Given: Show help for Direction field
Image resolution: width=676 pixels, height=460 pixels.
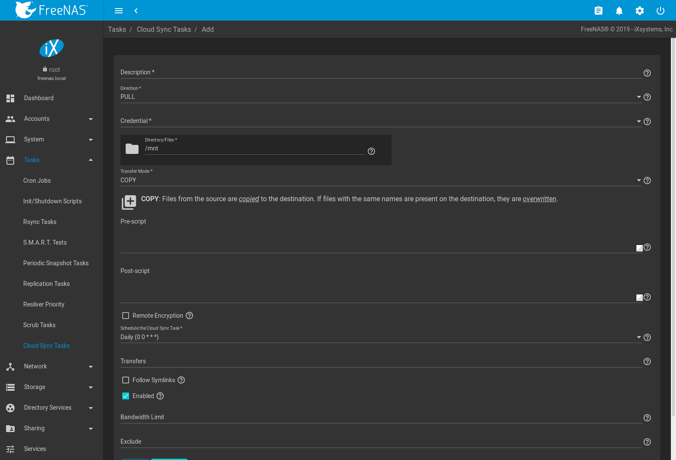Looking at the screenshot, I should point(647,97).
